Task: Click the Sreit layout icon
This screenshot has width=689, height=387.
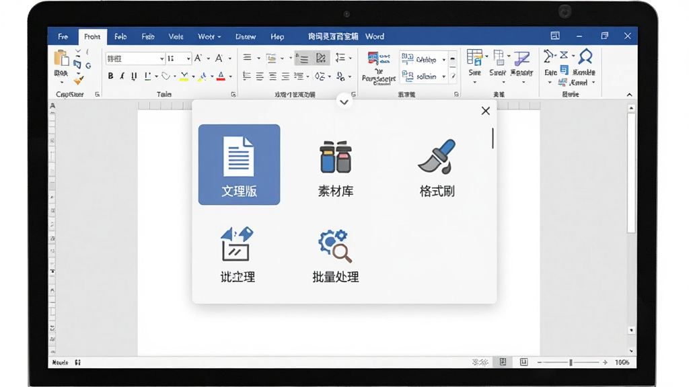Action: click(499, 58)
